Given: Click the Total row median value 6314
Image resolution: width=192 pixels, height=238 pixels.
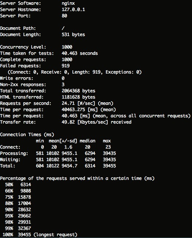Looking at the screenshot, I should click(90, 166).
